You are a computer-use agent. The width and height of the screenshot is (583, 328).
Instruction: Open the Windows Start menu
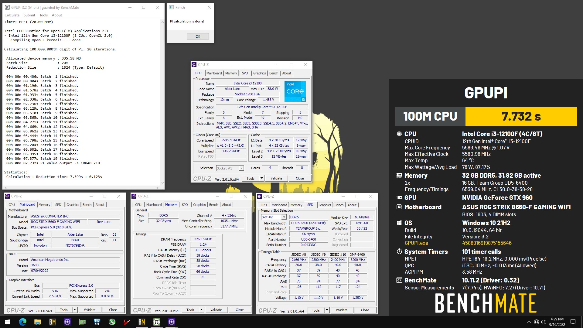[x=7, y=322]
